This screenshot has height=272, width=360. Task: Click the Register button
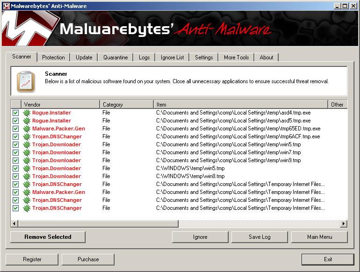pos(32,259)
